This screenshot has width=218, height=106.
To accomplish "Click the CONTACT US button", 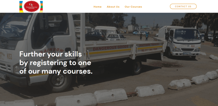I will click(x=183, y=6).
